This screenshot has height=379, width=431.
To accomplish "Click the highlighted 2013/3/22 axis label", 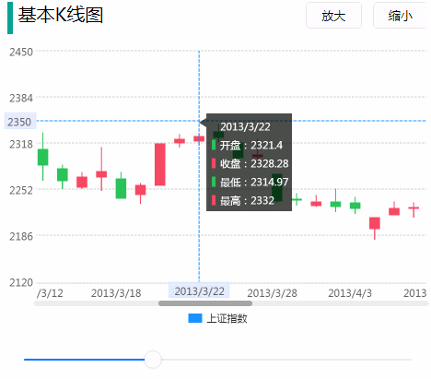I will (199, 290).
